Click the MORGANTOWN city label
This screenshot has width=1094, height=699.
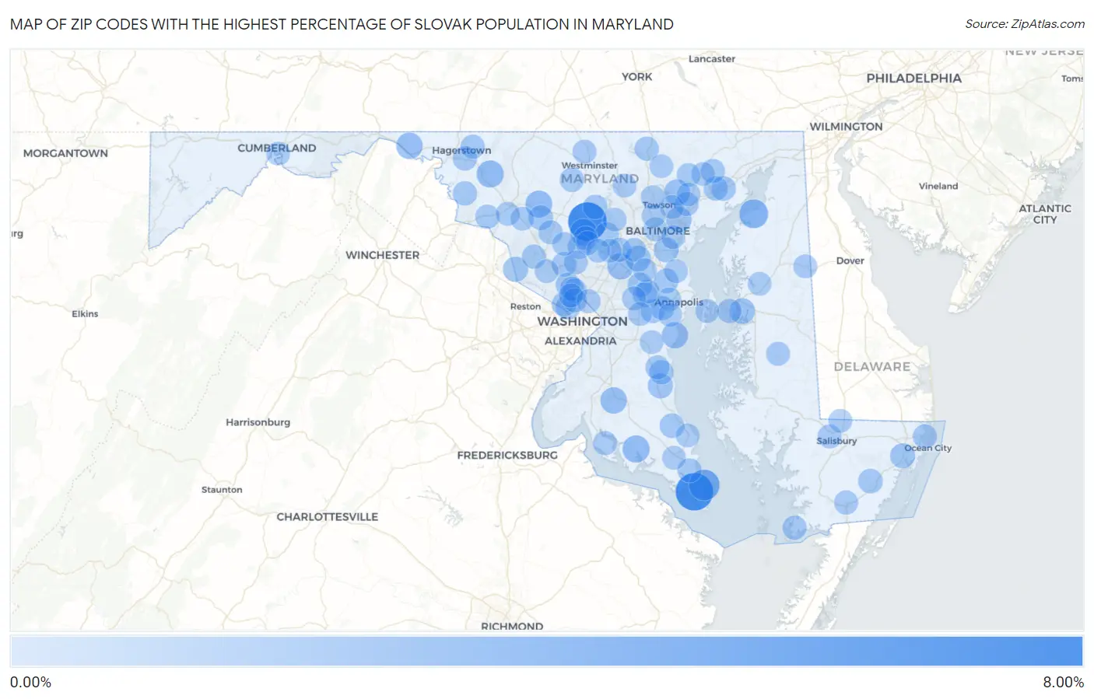pyautogui.click(x=65, y=153)
